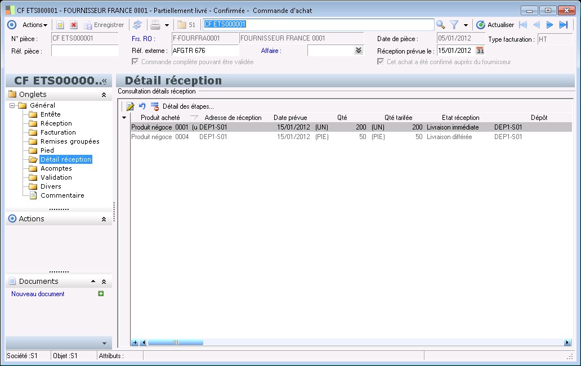Click the Frs. RO link label
Screen dimensions: 581x366
click(x=143, y=38)
